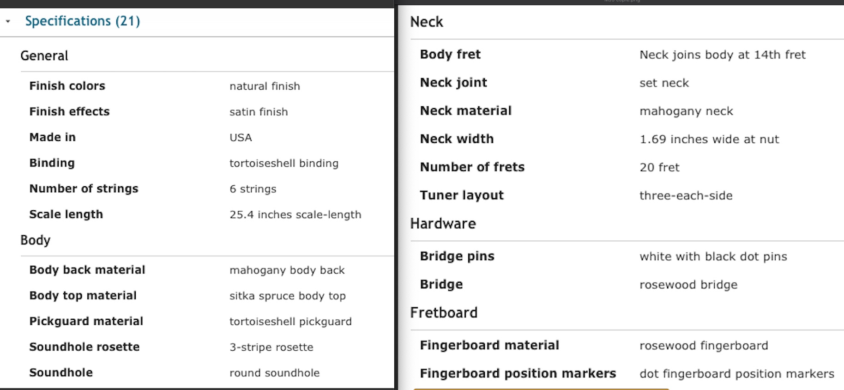The image size is (844, 390).
Task: Select '1.69 inches wide at nut' value
Action: (709, 140)
